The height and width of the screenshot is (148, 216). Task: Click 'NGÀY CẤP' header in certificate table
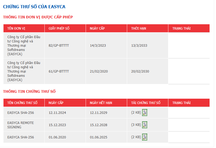coord(56,103)
